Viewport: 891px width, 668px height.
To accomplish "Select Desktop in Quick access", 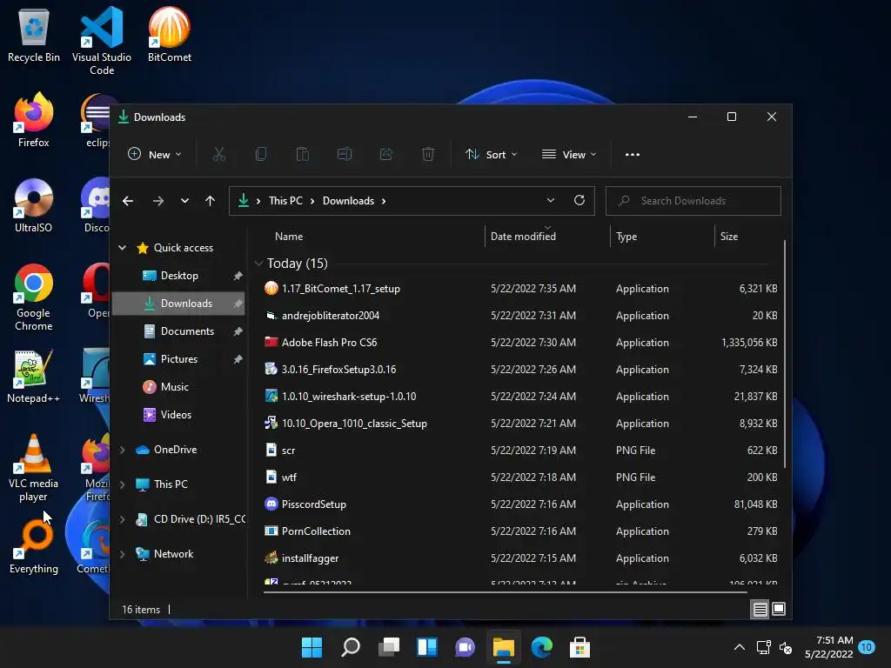I will pyautogui.click(x=178, y=276).
